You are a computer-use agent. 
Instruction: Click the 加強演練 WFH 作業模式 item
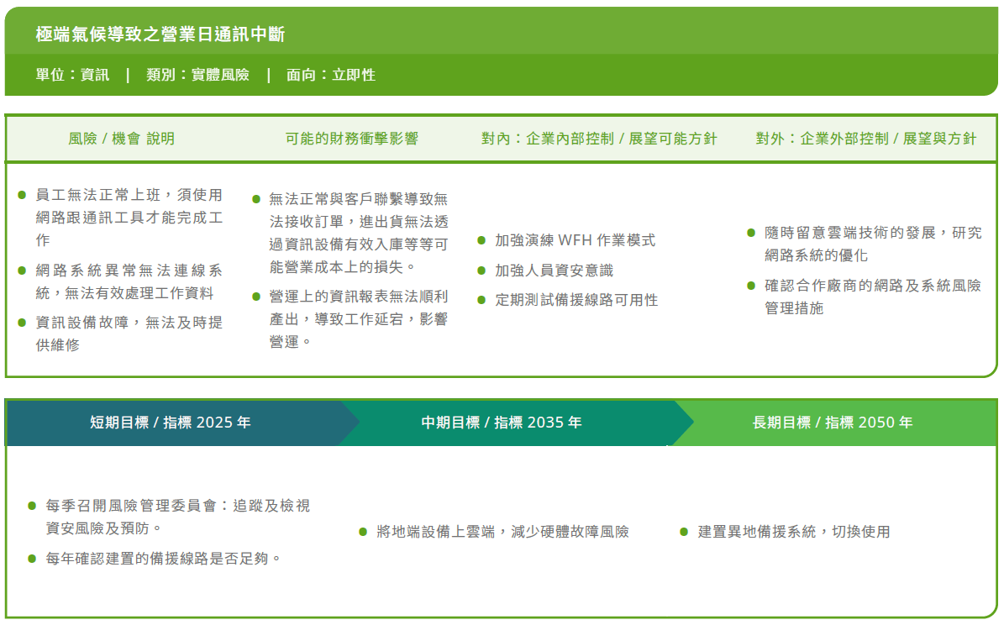point(575,240)
